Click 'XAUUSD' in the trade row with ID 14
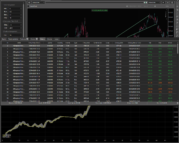Viewport: 179px width, 143px height. point(50,70)
